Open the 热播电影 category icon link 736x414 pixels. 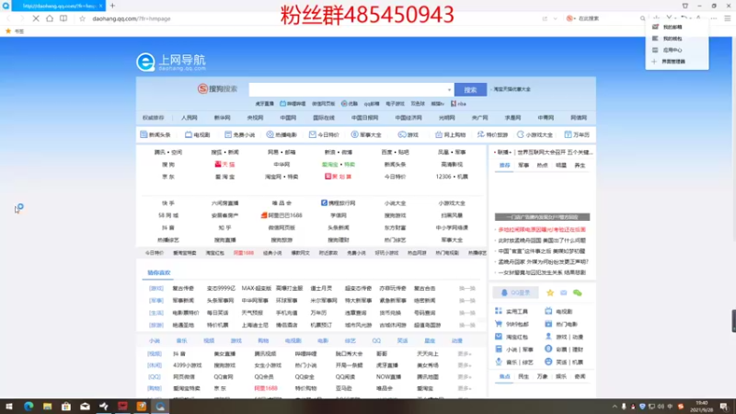[x=282, y=134]
